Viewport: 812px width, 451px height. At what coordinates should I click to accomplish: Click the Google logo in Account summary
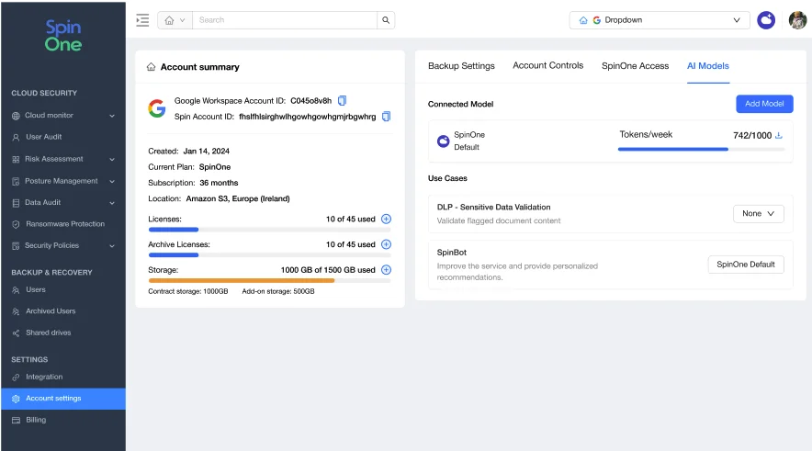pos(157,108)
